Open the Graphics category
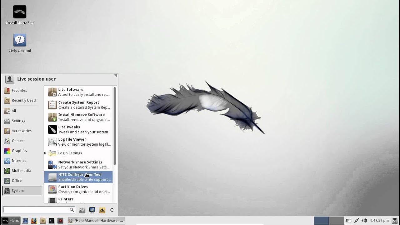 [22, 151]
